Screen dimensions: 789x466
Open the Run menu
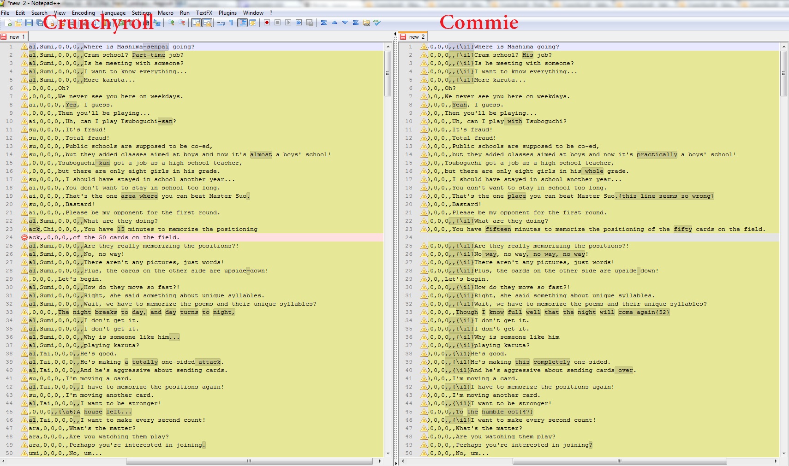(x=185, y=13)
